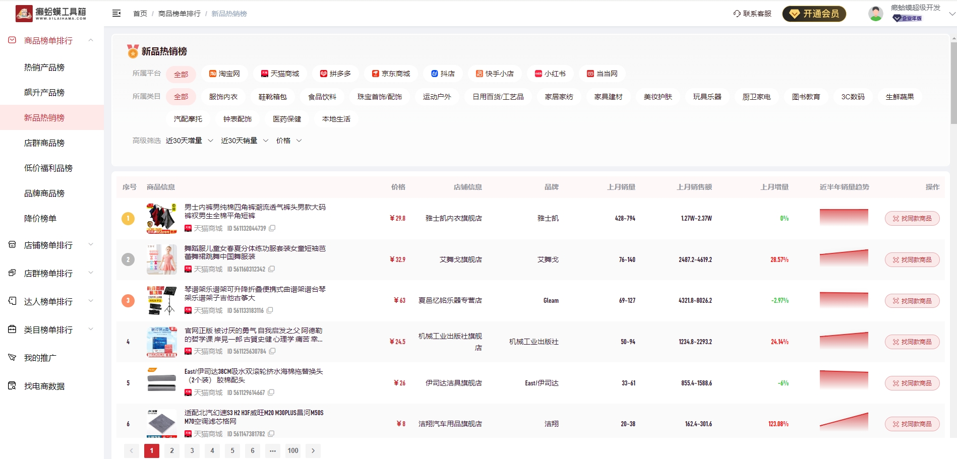Open the 舞蹈服儿童 product thumbnail
The width and height of the screenshot is (957, 459).
(x=162, y=259)
